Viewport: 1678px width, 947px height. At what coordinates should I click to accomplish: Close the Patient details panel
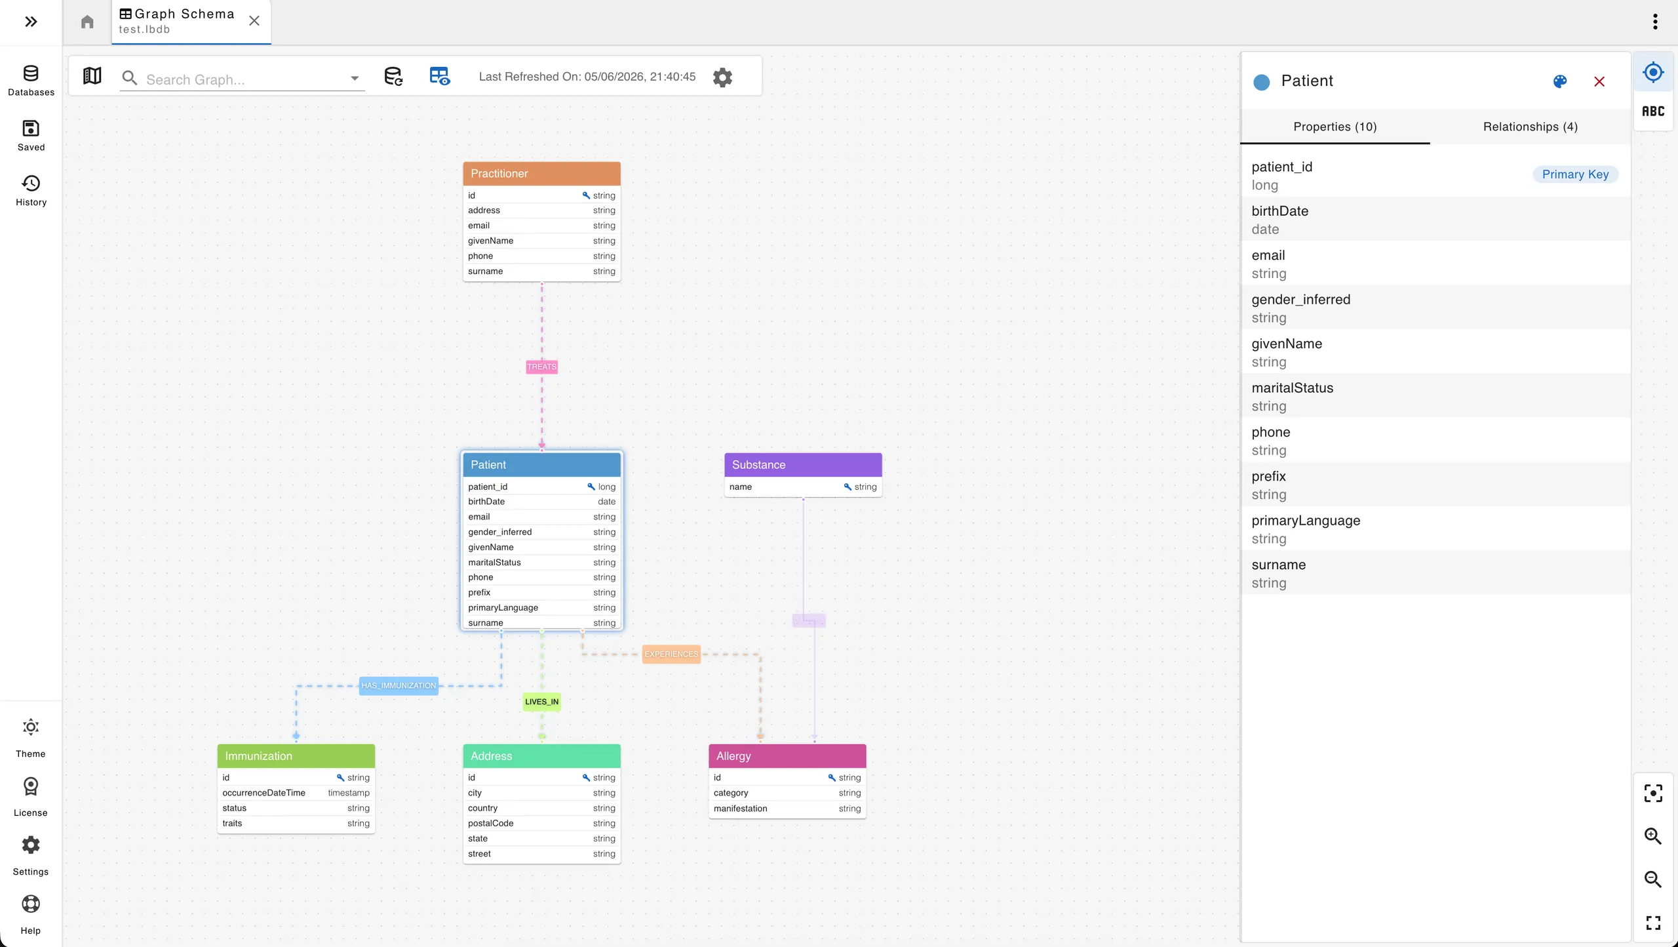click(1599, 81)
